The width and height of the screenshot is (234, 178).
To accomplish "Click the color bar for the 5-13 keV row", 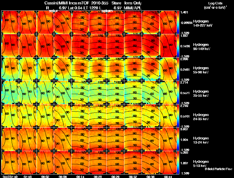I will point(178,163).
